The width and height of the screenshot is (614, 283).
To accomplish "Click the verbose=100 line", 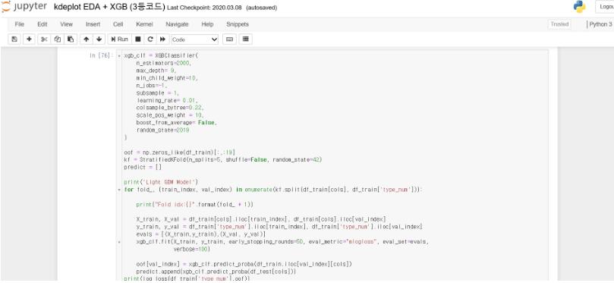I will click(x=191, y=250).
